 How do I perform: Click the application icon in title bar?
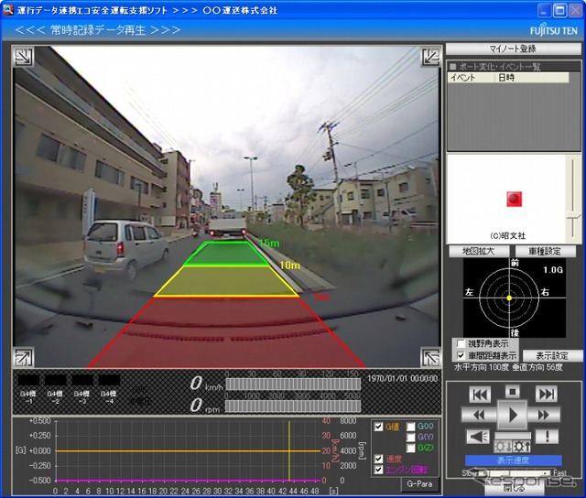point(8,10)
